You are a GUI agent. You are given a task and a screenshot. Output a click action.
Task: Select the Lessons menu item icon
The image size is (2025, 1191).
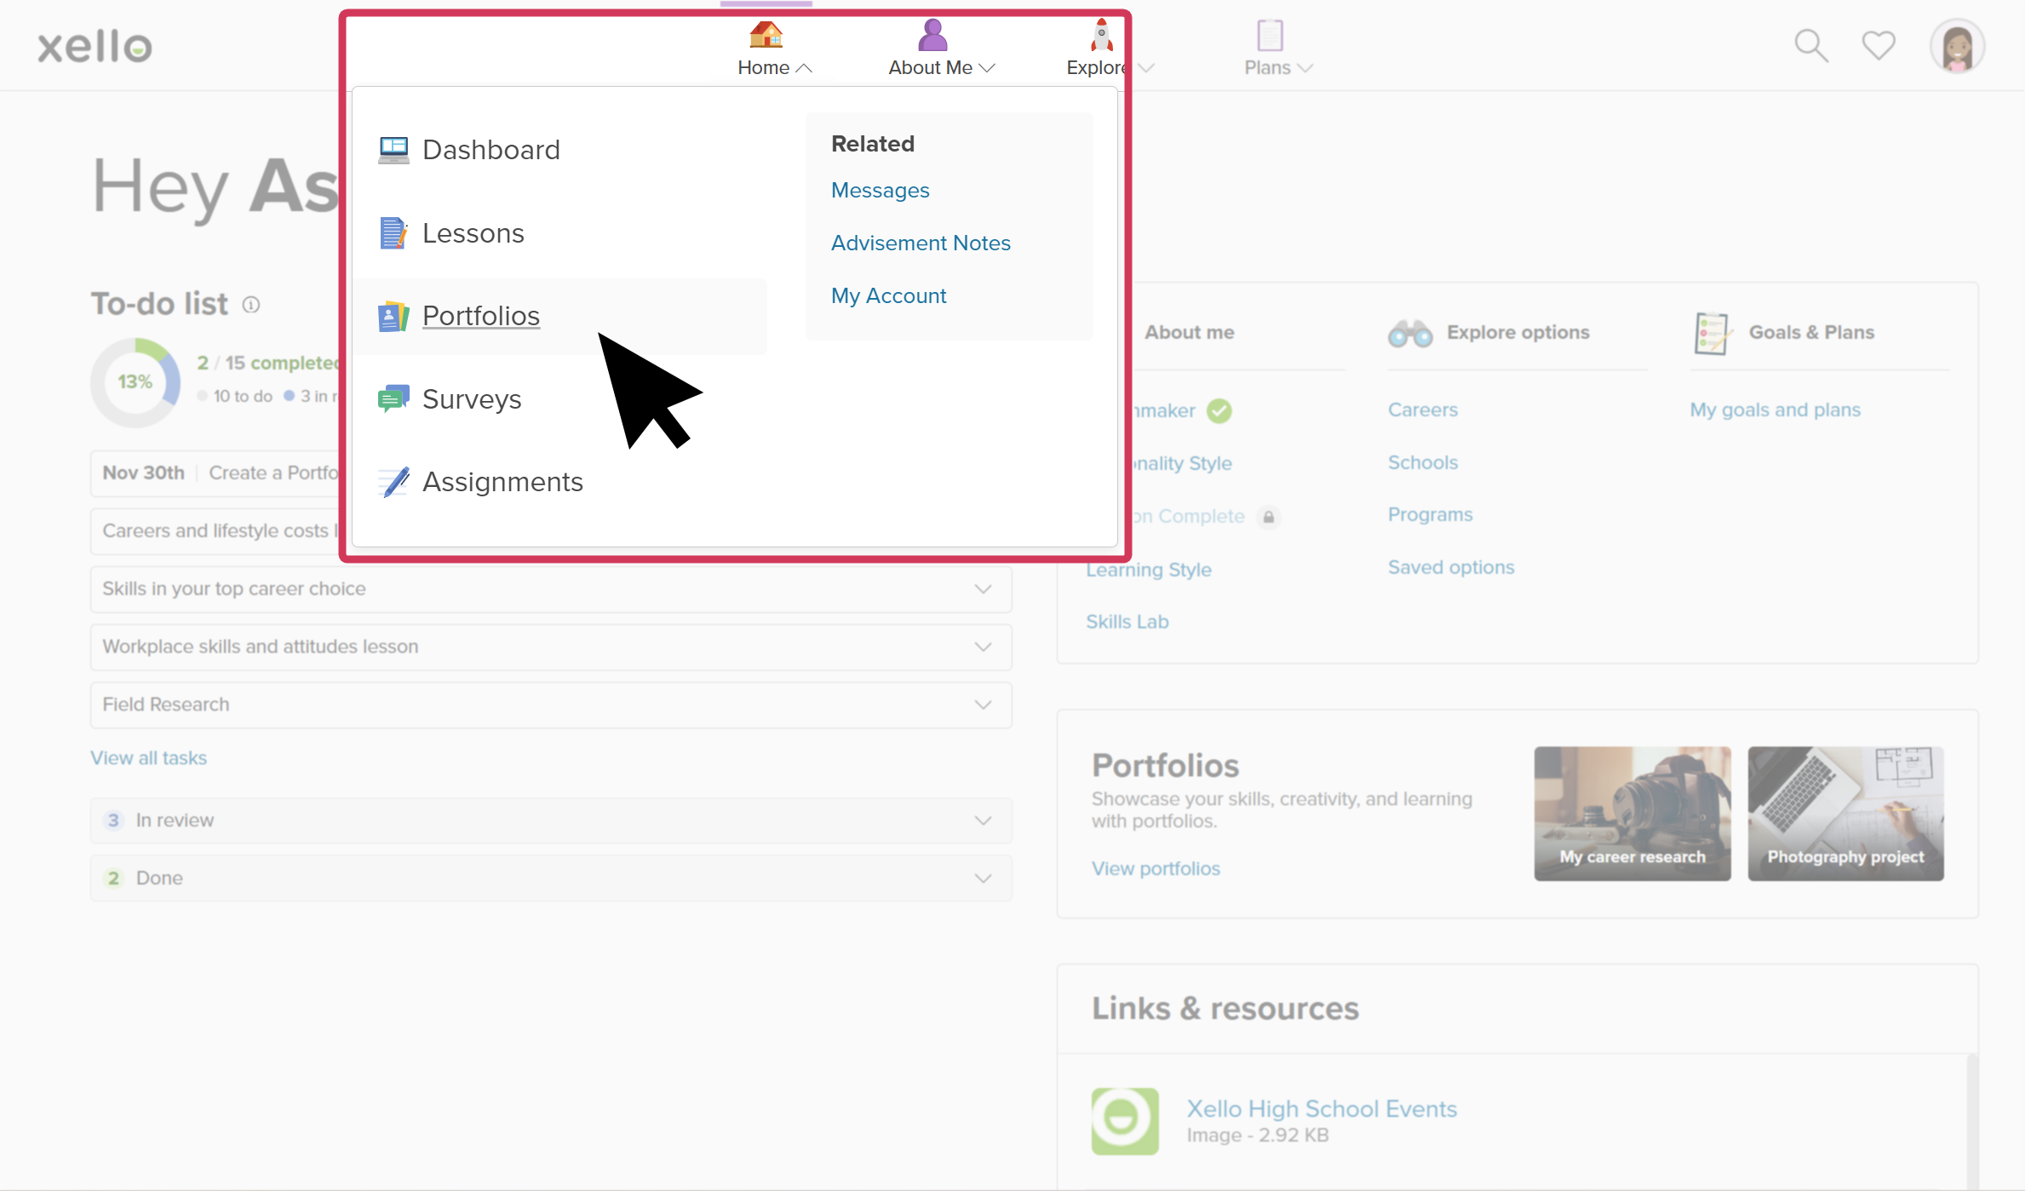393,232
